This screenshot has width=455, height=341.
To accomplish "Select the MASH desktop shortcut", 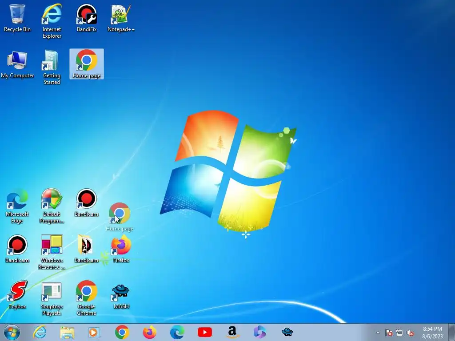I will [121, 295].
